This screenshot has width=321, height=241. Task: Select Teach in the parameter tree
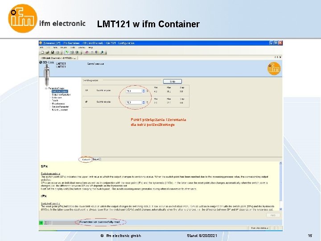click(55, 100)
